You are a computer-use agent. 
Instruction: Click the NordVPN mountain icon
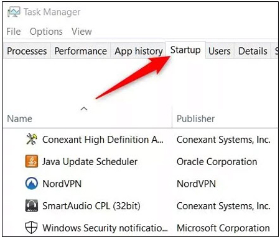32,184
